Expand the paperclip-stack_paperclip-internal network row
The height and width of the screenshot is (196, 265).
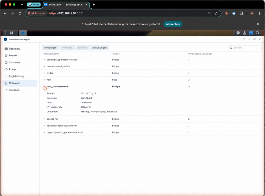pos(44,132)
